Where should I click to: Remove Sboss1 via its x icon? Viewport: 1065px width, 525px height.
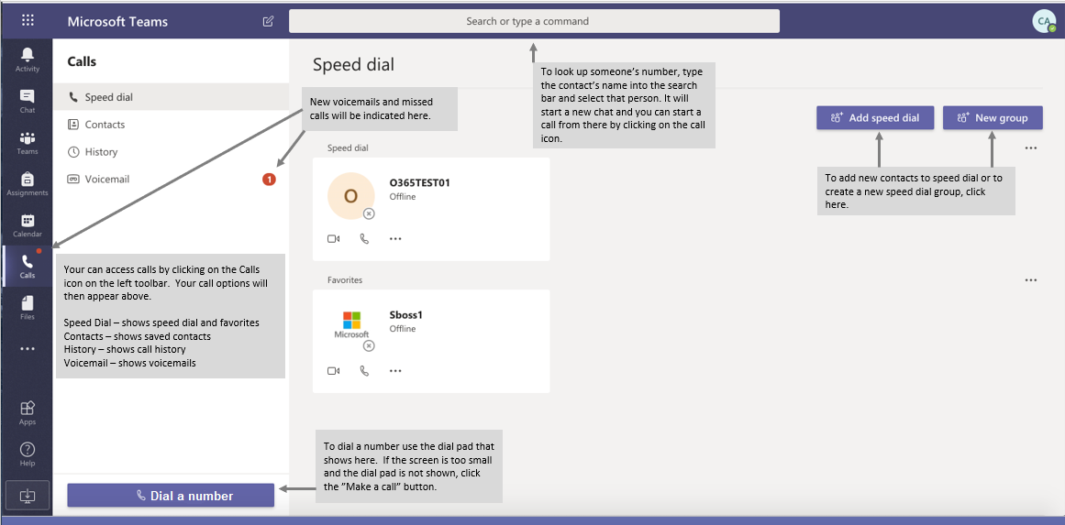pyautogui.click(x=369, y=346)
